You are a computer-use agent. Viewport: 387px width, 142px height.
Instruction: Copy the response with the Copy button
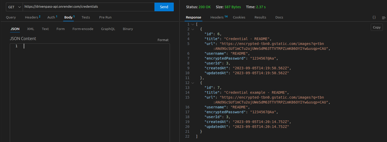pyautogui.click(x=377, y=27)
